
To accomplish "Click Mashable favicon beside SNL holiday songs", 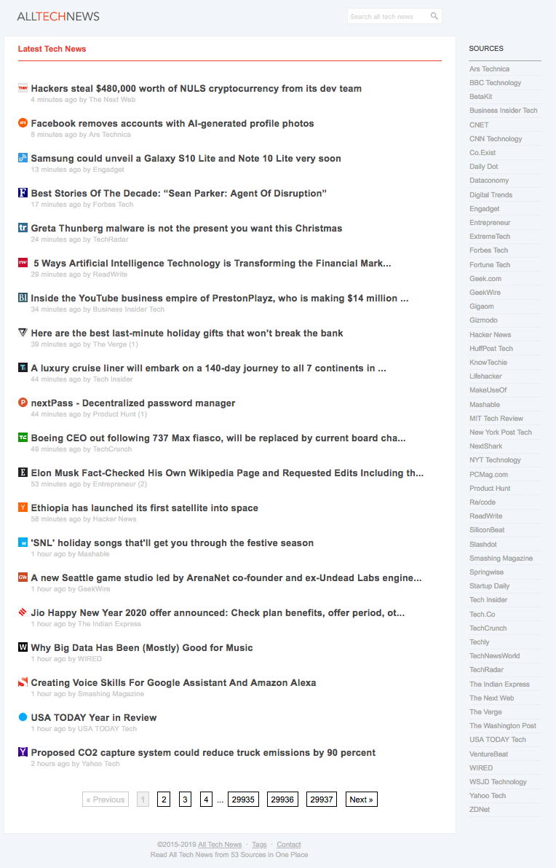I will point(23,542).
